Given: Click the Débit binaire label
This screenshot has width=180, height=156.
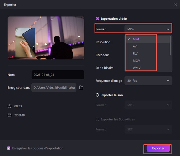Looking at the screenshot, I should 104,68.
